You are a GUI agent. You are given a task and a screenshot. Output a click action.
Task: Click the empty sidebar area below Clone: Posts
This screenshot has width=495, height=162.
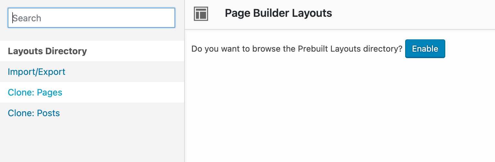pos(92,143)
